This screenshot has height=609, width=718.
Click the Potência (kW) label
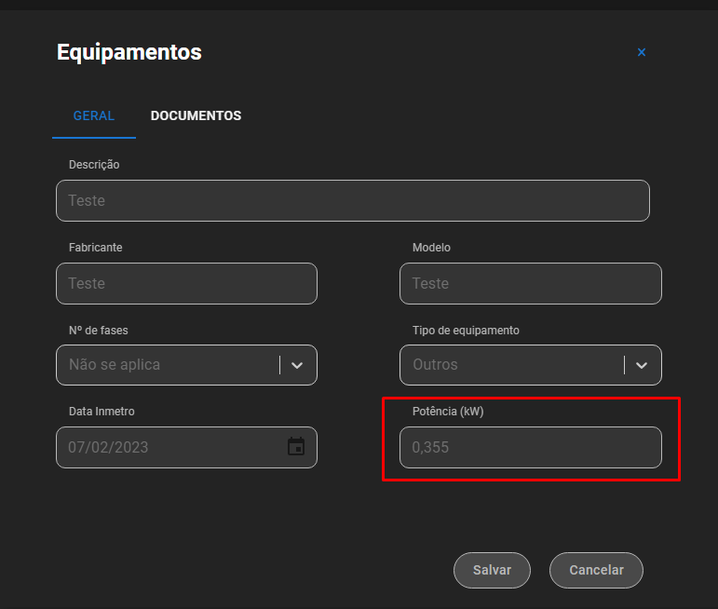click(448, 412)
